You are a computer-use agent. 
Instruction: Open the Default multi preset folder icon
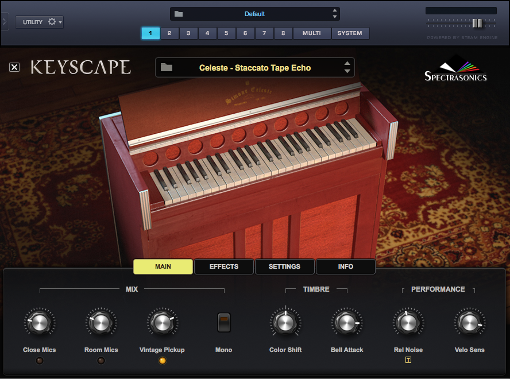(179, 14)
